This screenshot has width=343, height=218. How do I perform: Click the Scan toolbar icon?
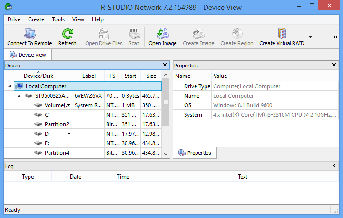(134, 34)
